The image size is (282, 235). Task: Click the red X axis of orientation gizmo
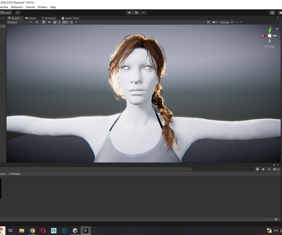[265, 36]
